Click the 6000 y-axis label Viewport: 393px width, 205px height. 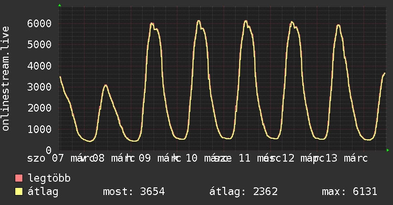(x=40, y=23)
